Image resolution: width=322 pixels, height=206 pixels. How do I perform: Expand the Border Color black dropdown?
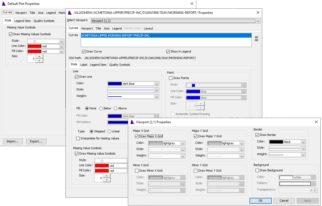[x=303, y=142]
